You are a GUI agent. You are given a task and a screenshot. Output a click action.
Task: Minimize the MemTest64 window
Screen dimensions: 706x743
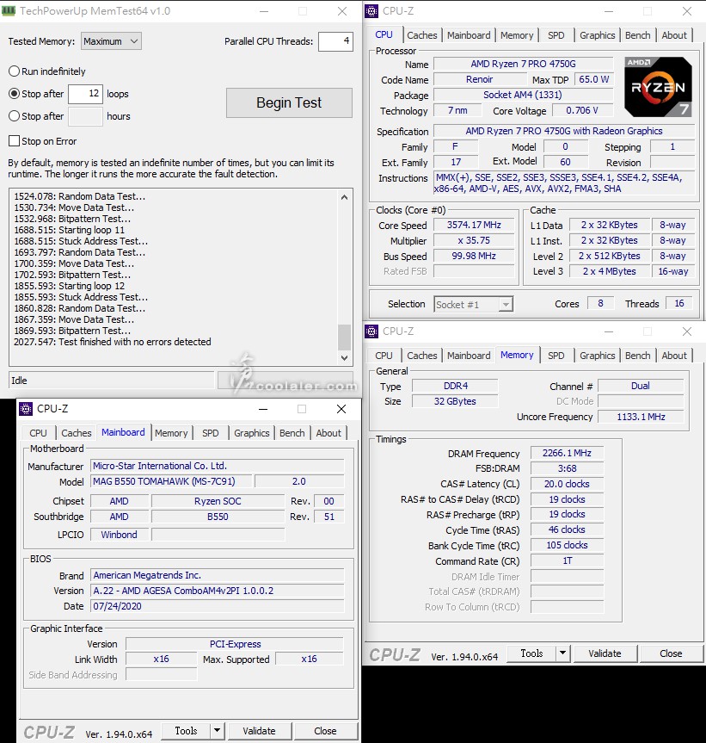point(264,11)
